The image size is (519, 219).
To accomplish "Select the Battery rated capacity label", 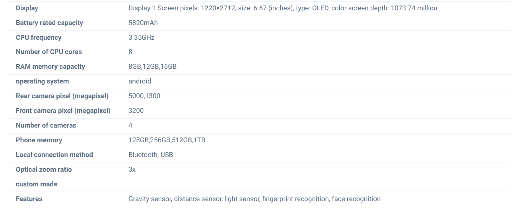I will pyautogui.click(x=49, y=23).
